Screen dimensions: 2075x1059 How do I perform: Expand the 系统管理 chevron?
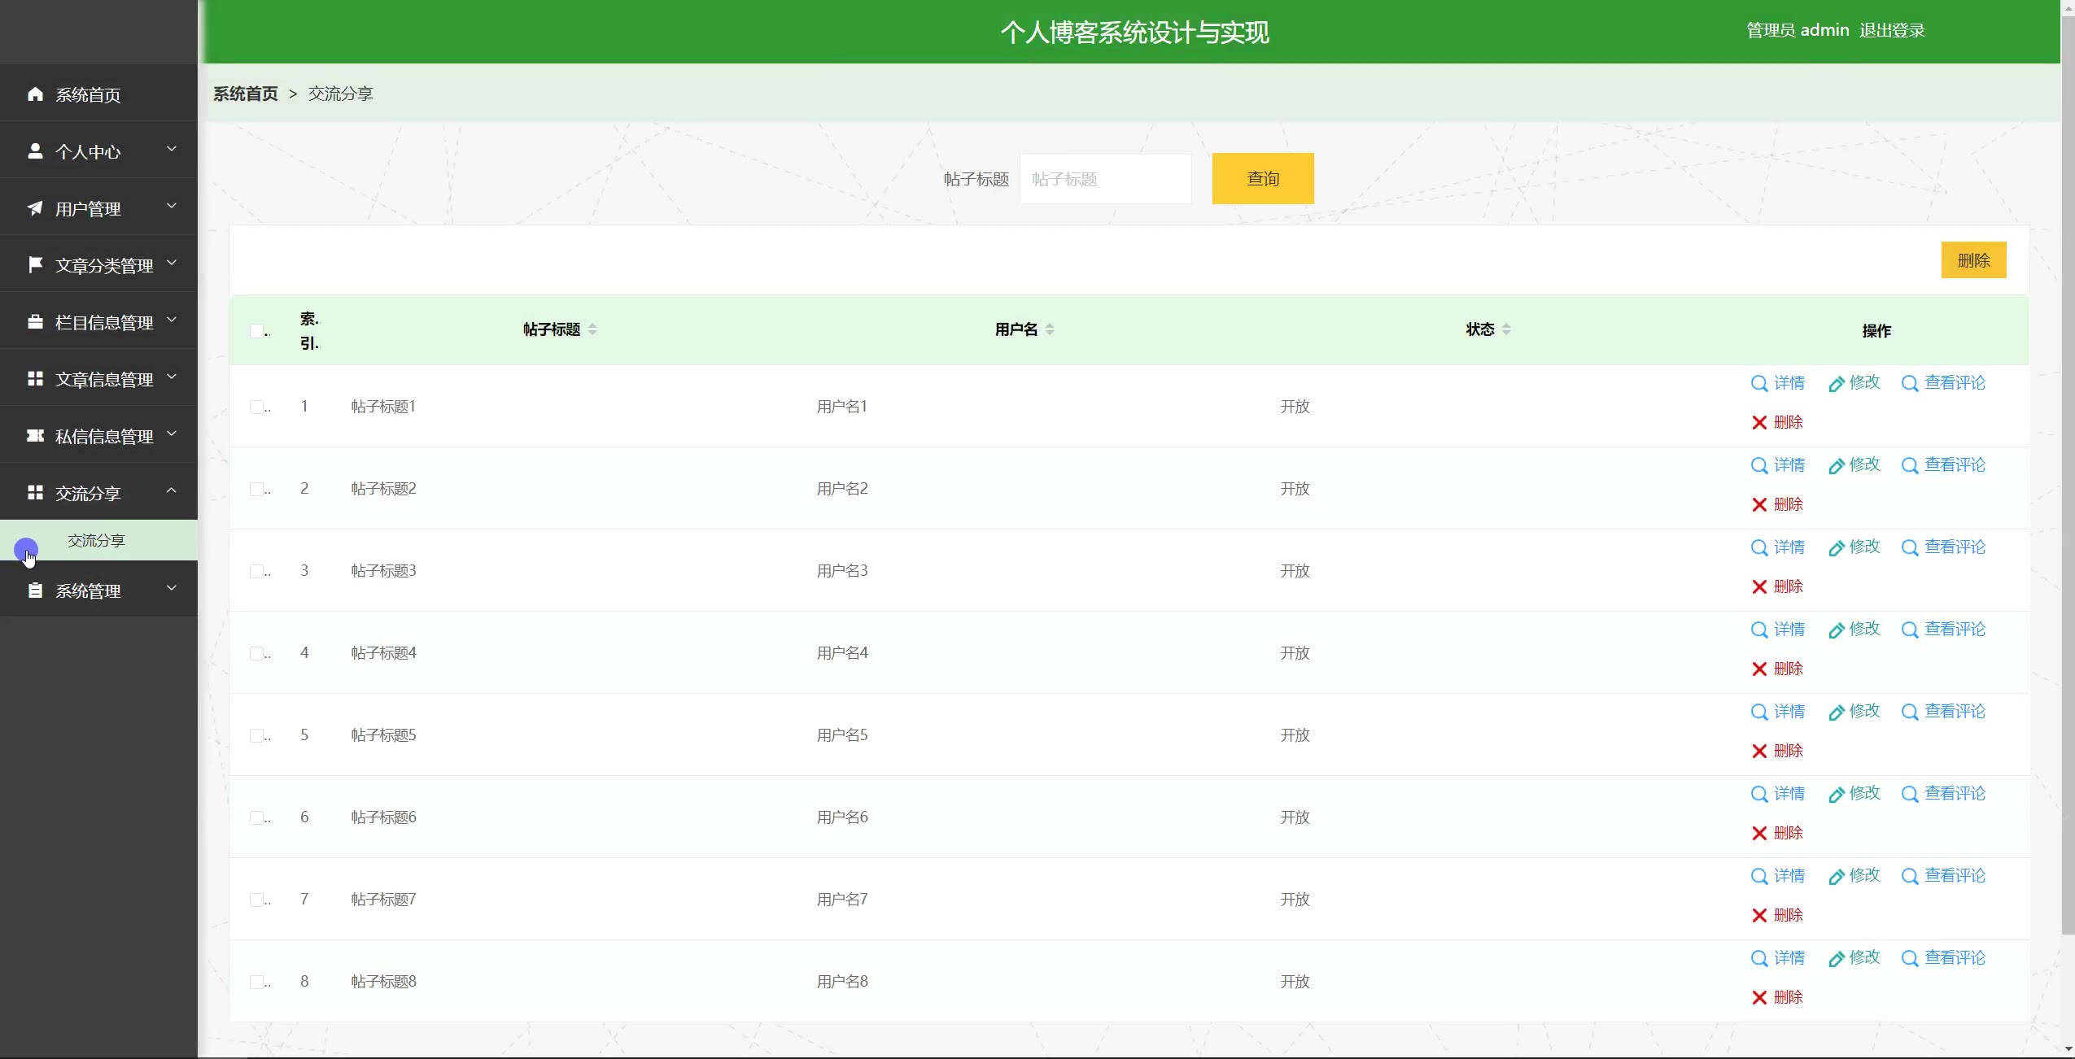click(172, 588)
